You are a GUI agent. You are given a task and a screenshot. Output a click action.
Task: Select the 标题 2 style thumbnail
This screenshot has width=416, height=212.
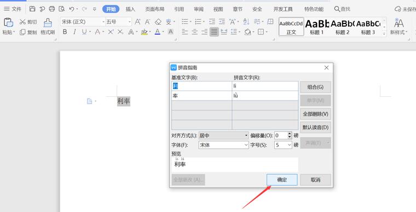pyautogui.click(x=343, y=26)
